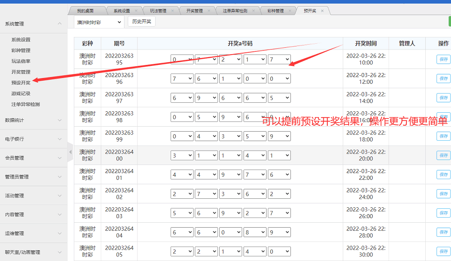Save the row for period 20220326395

[x=443, y=60]
